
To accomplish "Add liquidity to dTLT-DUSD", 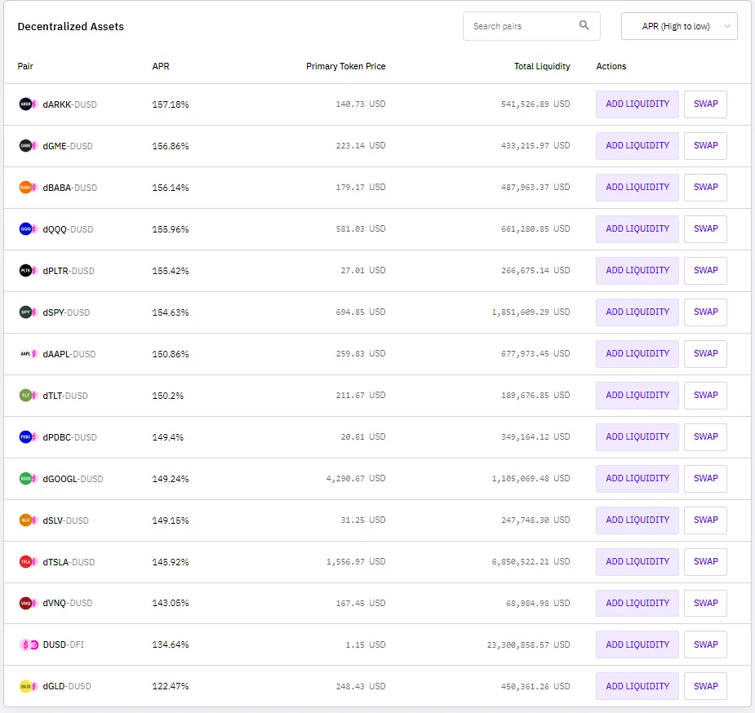I will [637, 395].
